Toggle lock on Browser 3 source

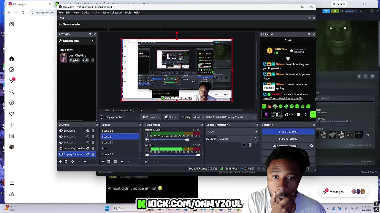coord(93,131)
